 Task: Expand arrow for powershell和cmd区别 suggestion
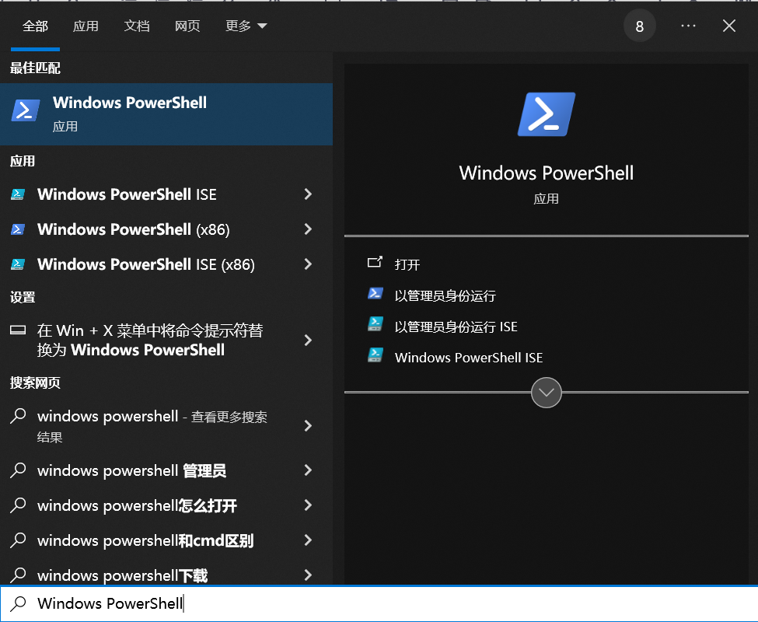[308, 540]
